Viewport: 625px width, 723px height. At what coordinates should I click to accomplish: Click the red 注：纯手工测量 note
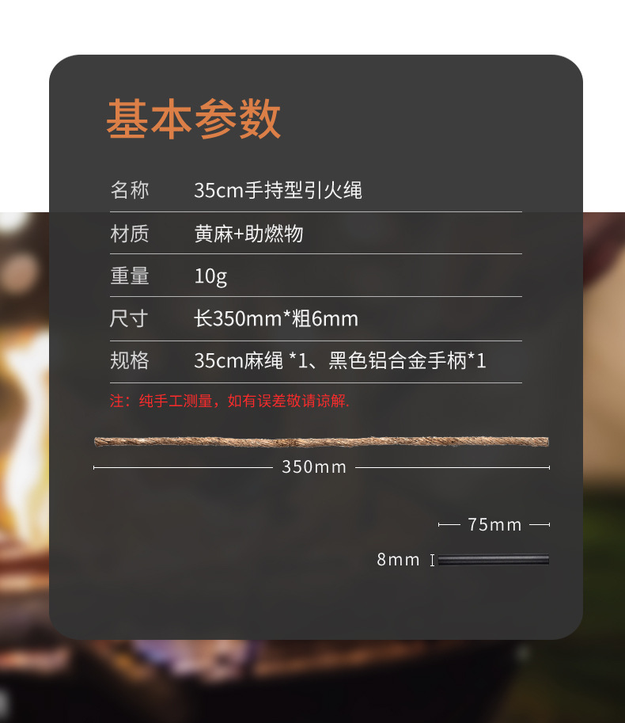[230, 401]
